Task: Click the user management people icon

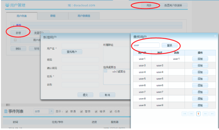Action: click(7, 5)
